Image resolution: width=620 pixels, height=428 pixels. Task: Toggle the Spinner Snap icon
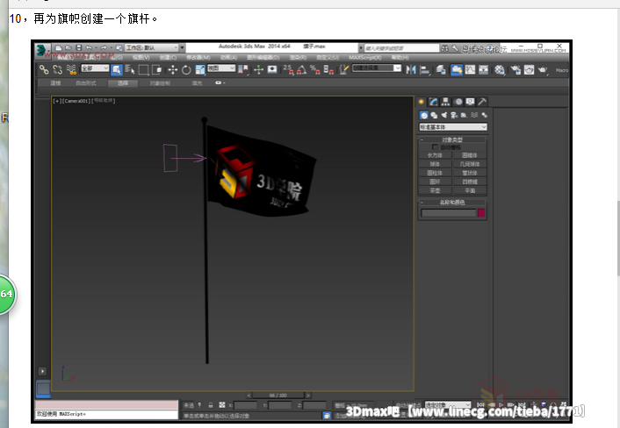(328, 70)
